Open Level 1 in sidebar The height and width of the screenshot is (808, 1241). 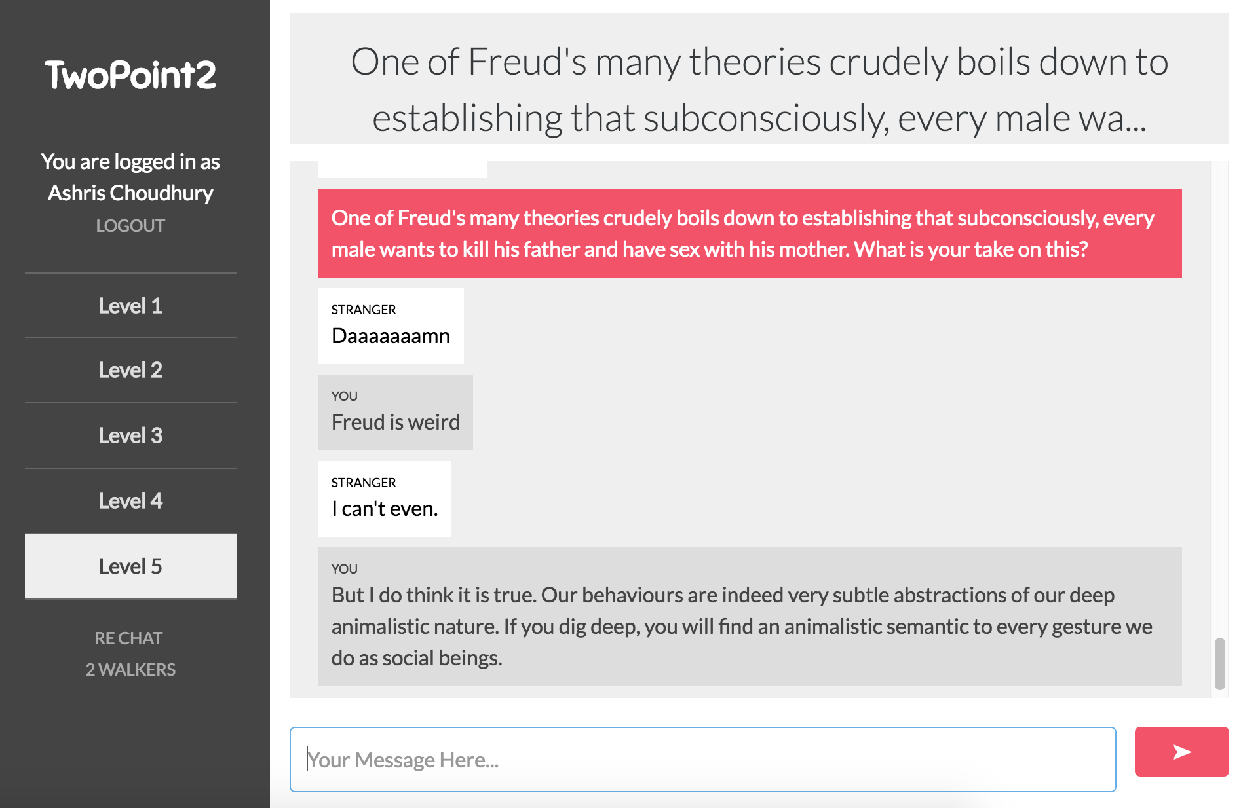tap(130, 305)
